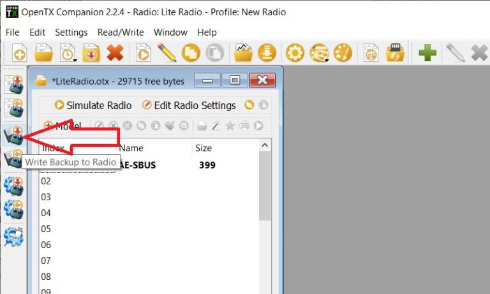Click the New Models+Settings file icon
Image resolution: width=490 pixels, height=294 pixels.
pos(19,53)
